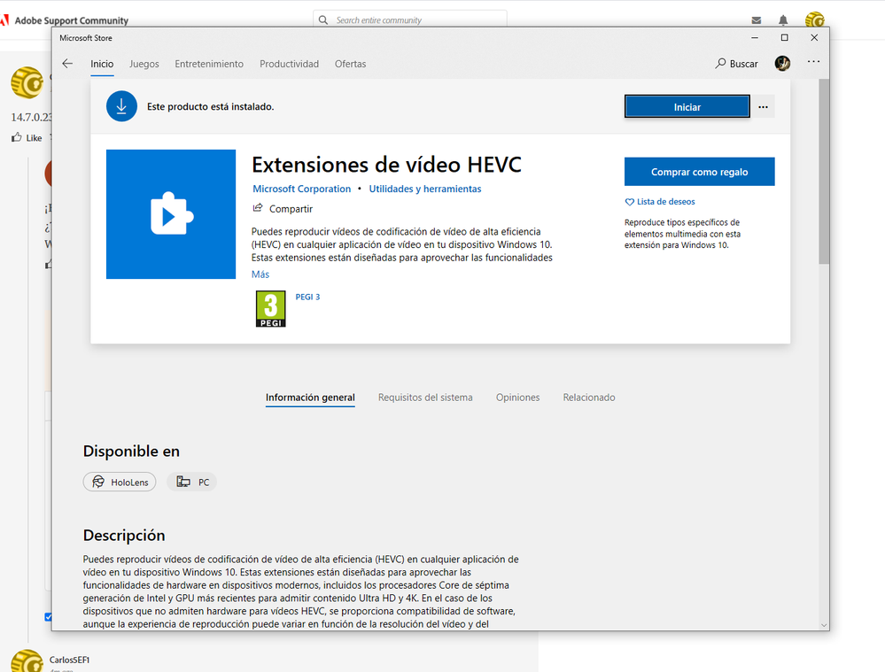Open the Store account profile picture
Viewport: 885px width, 672px height.
click(x=782, y=63)
